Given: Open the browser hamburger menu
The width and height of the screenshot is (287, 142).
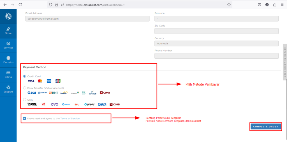Looking at the screenshot, I should pos(282,5).
